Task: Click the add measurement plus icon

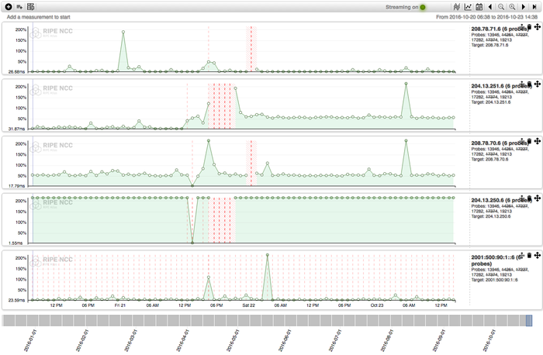Action: click(9, 6)
